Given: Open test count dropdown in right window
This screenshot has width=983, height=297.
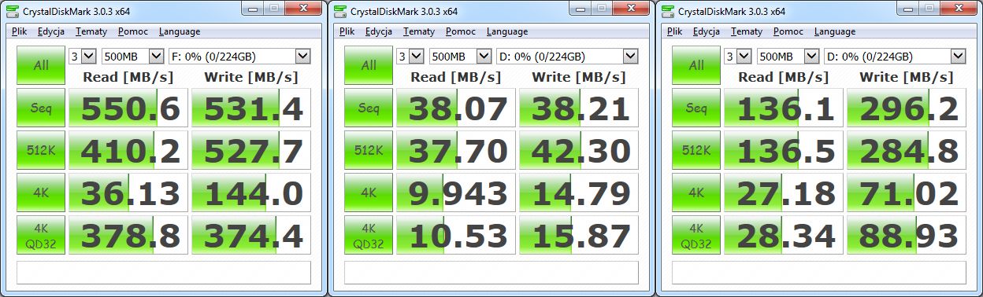Looking at the screenshot, I should pyautogui.click(x=738, y=57).
